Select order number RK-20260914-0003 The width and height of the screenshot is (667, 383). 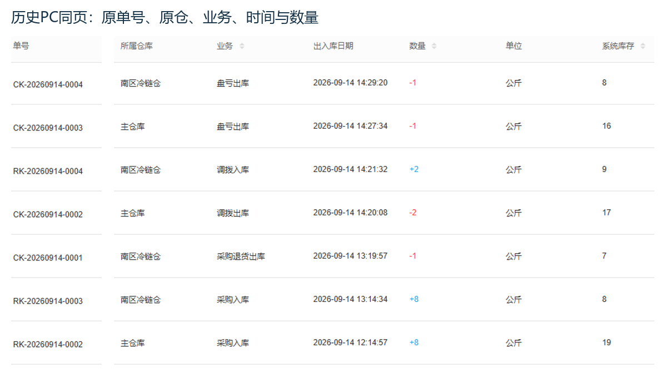[x=48, y=301]
